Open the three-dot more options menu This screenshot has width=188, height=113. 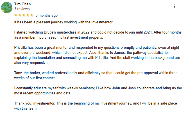click(175, 6)
